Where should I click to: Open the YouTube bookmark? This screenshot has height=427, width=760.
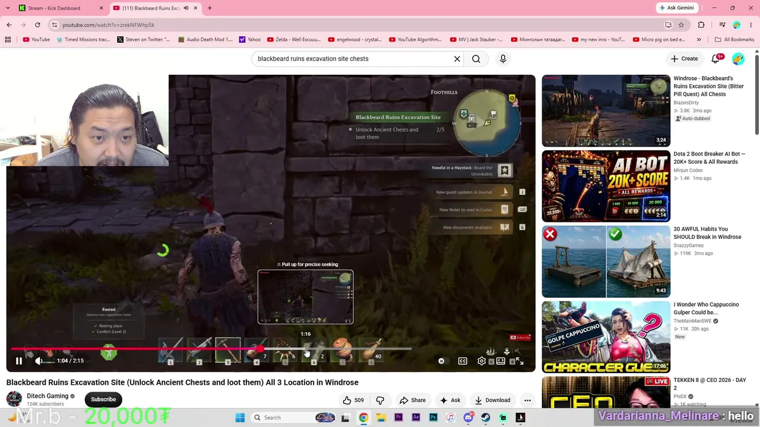[x=36, y=40]
